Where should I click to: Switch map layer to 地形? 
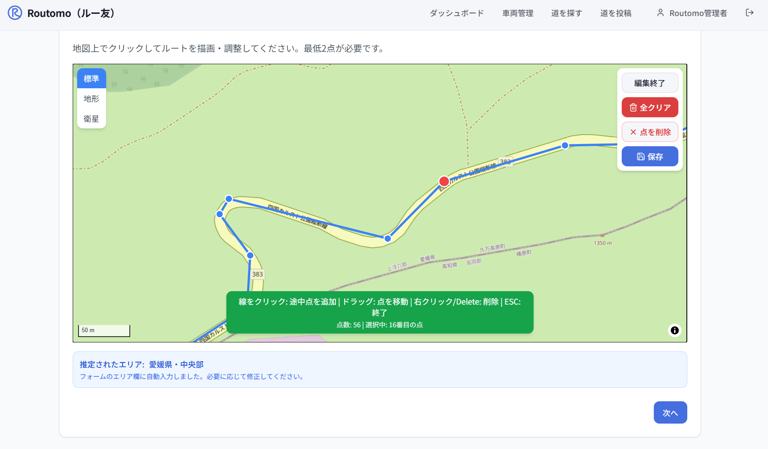91,99
